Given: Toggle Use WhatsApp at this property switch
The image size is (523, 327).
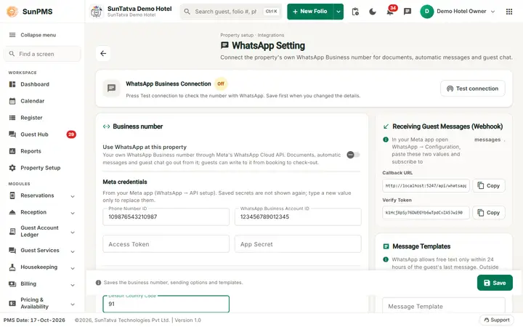Looking at the screenshot, I should click(x=353, y=155).
